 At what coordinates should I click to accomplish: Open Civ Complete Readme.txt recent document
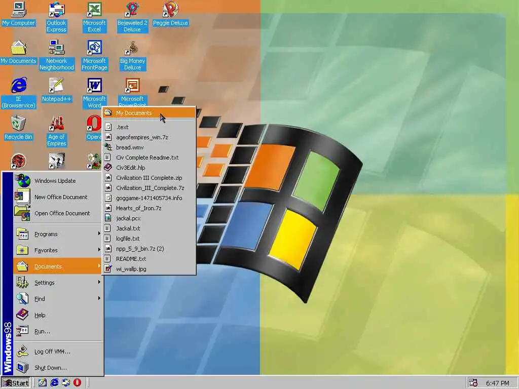(149, 158)
